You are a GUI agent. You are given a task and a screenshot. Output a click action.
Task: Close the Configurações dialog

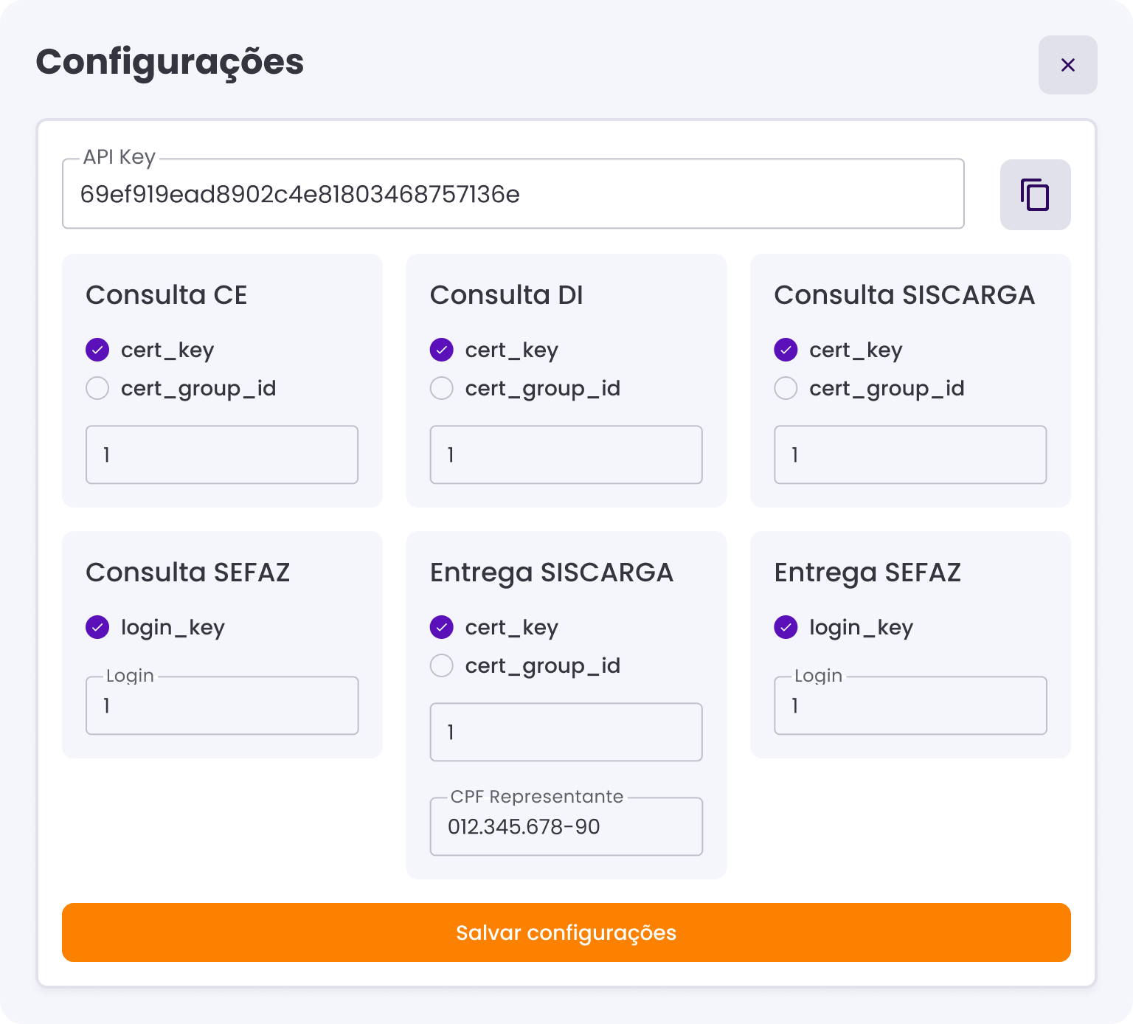(x=1067, y=65)
